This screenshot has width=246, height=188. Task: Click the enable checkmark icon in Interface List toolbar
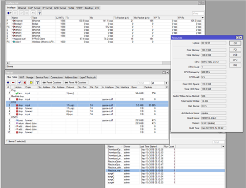[22, 13]
